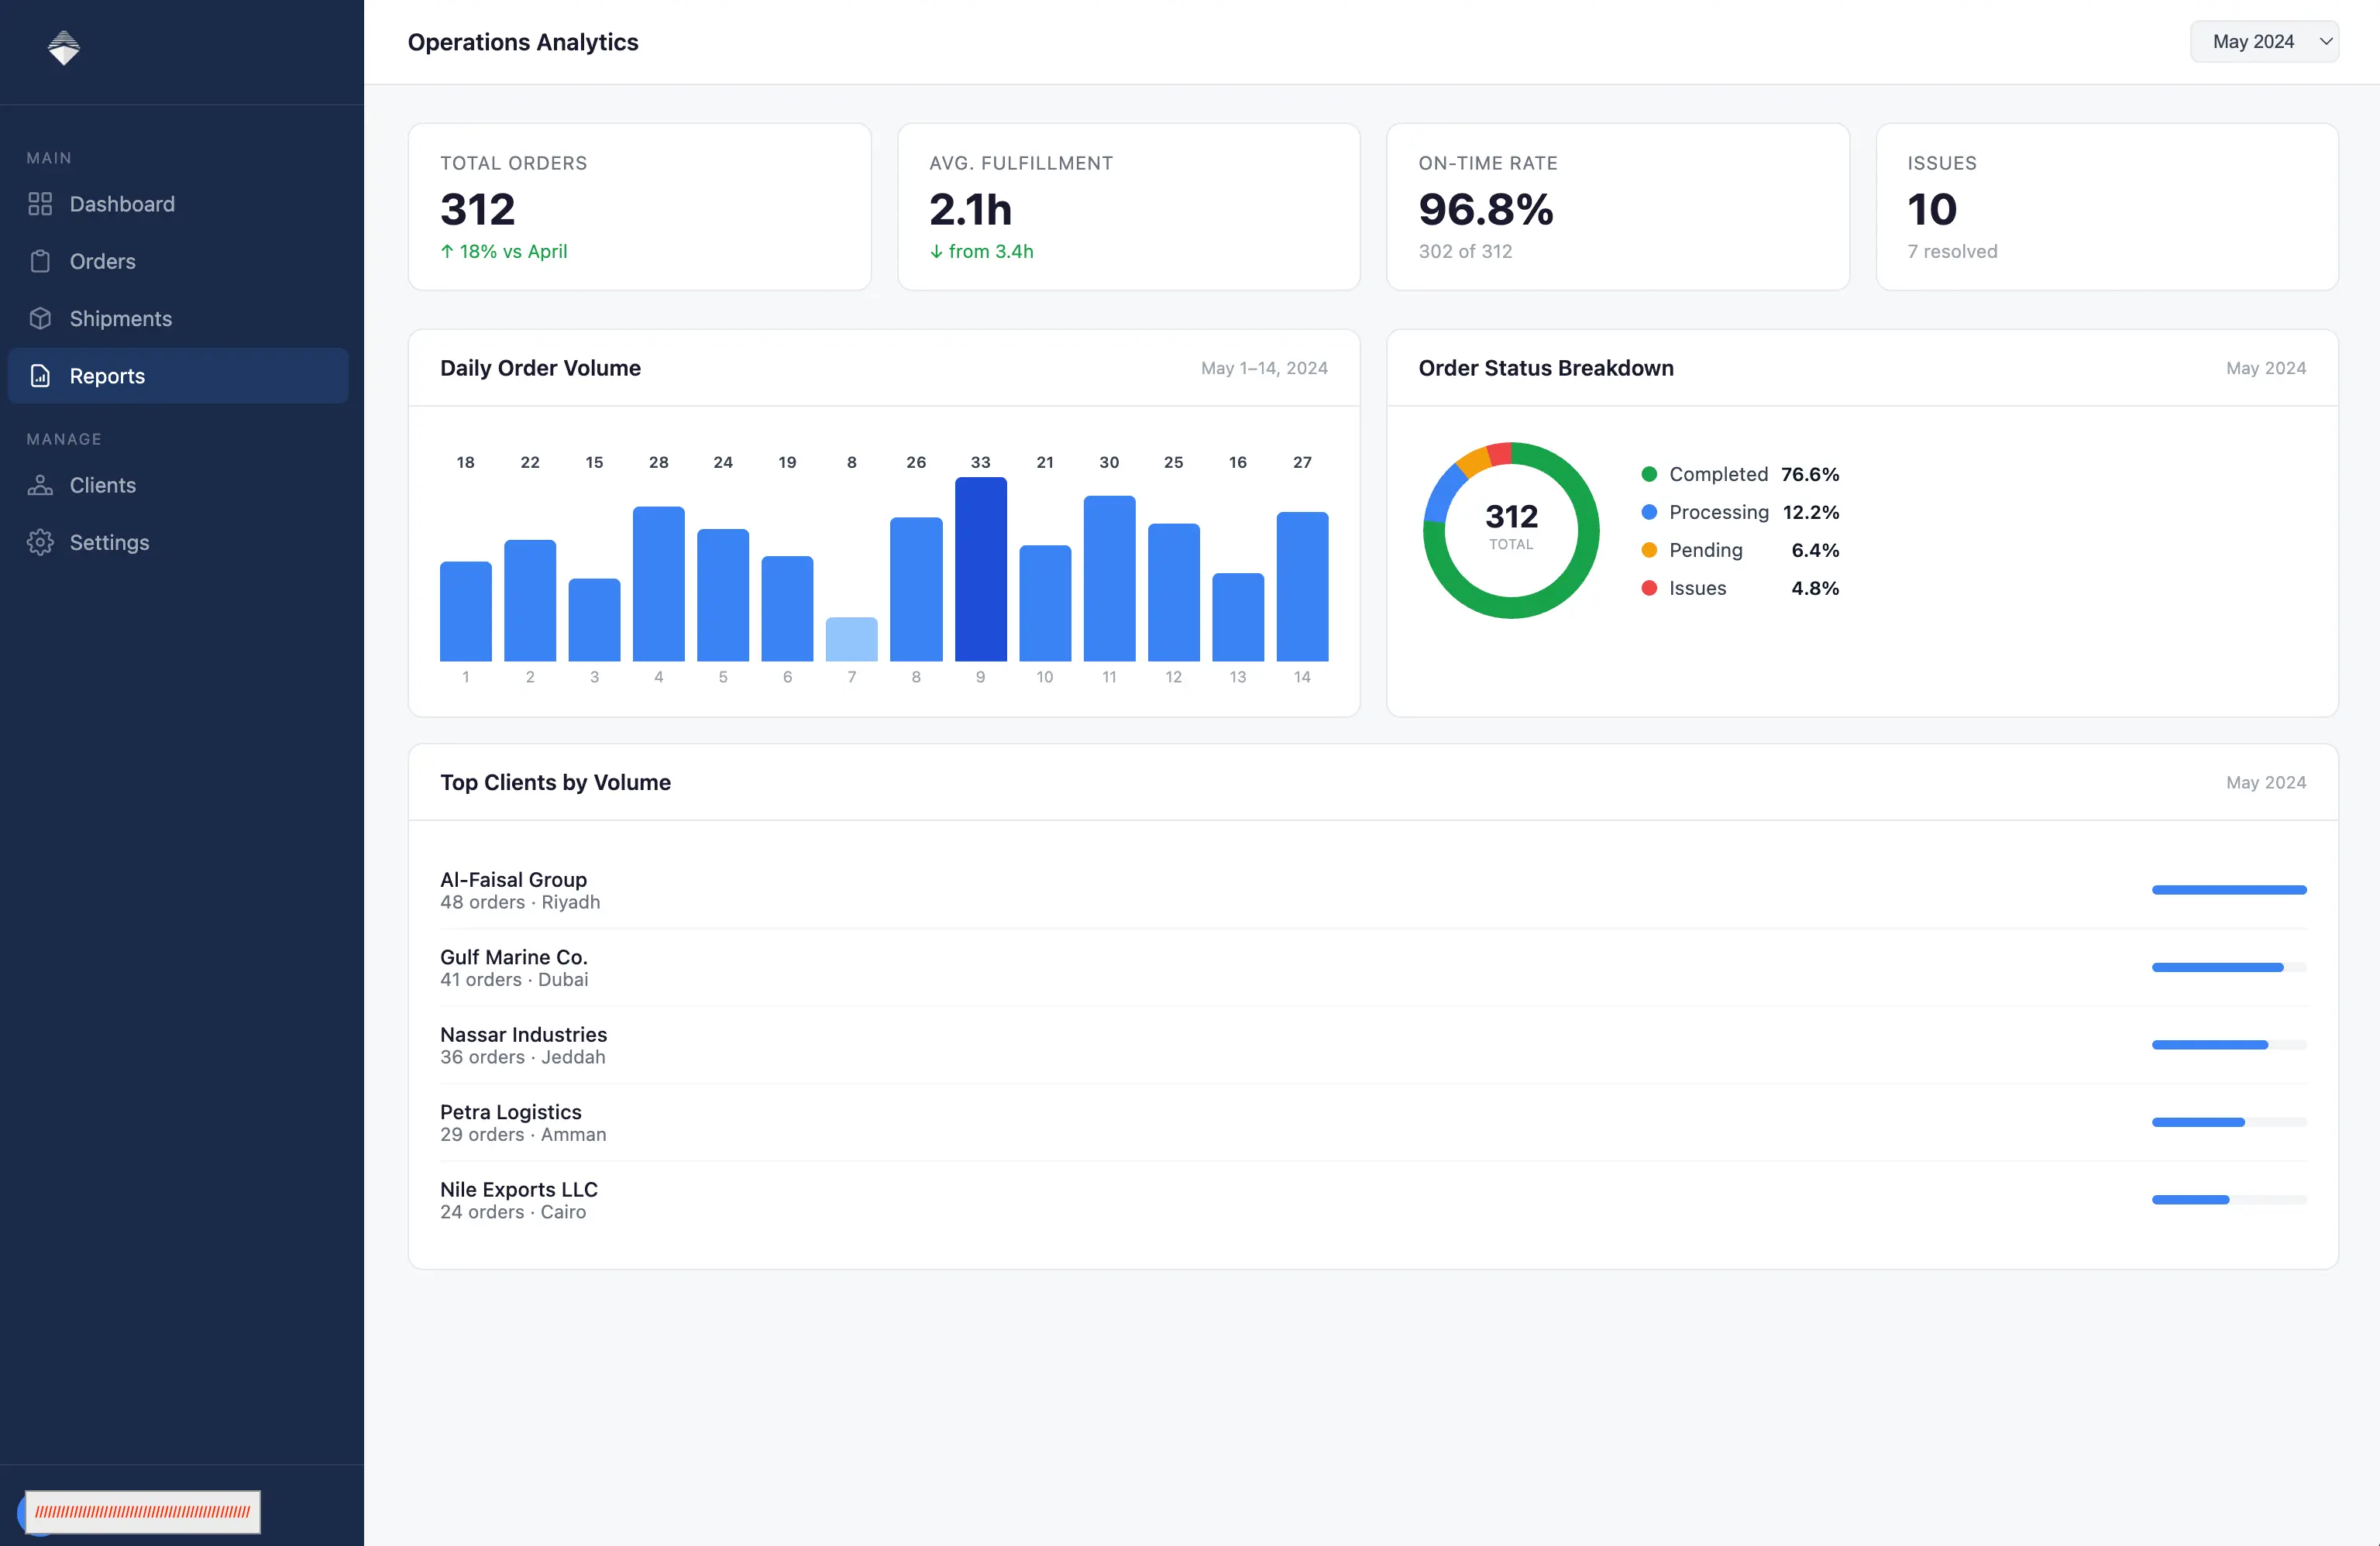The image size is (2380, 1546).
Task: Click the donut chart center total
Action: point(1511,526)
